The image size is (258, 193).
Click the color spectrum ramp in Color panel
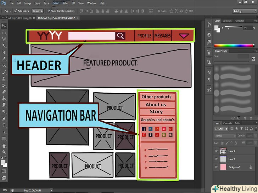[234, 45]
